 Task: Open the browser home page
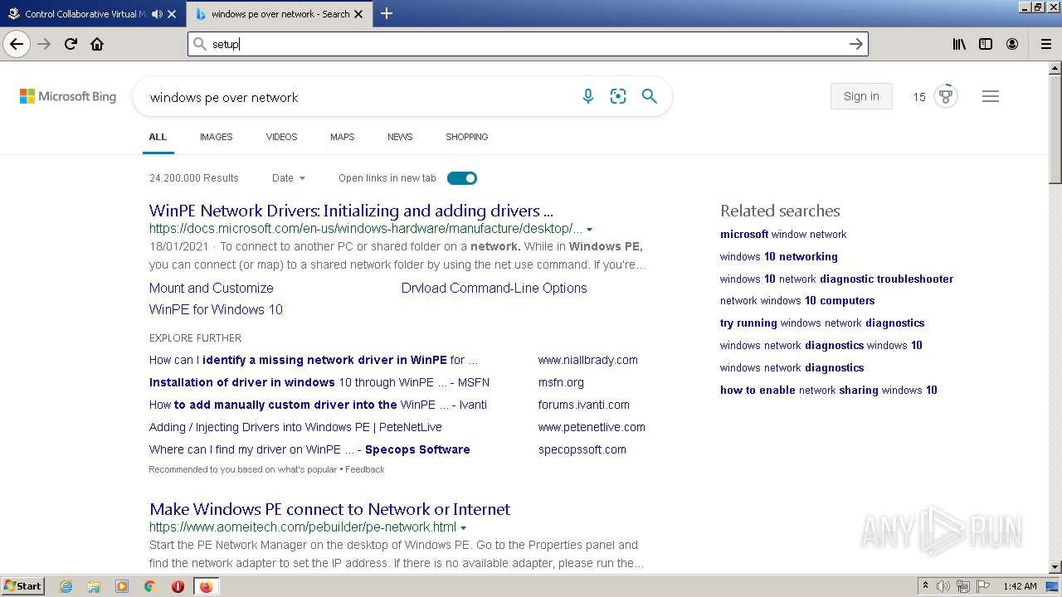tap(97, 44)
